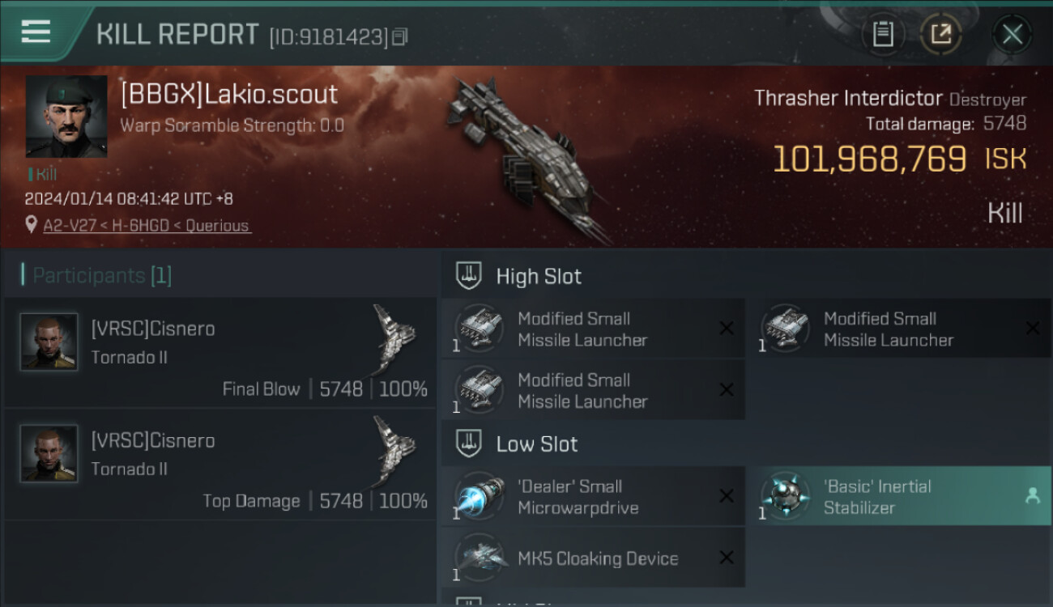Close the Kill Report window

pos(1012,34)
